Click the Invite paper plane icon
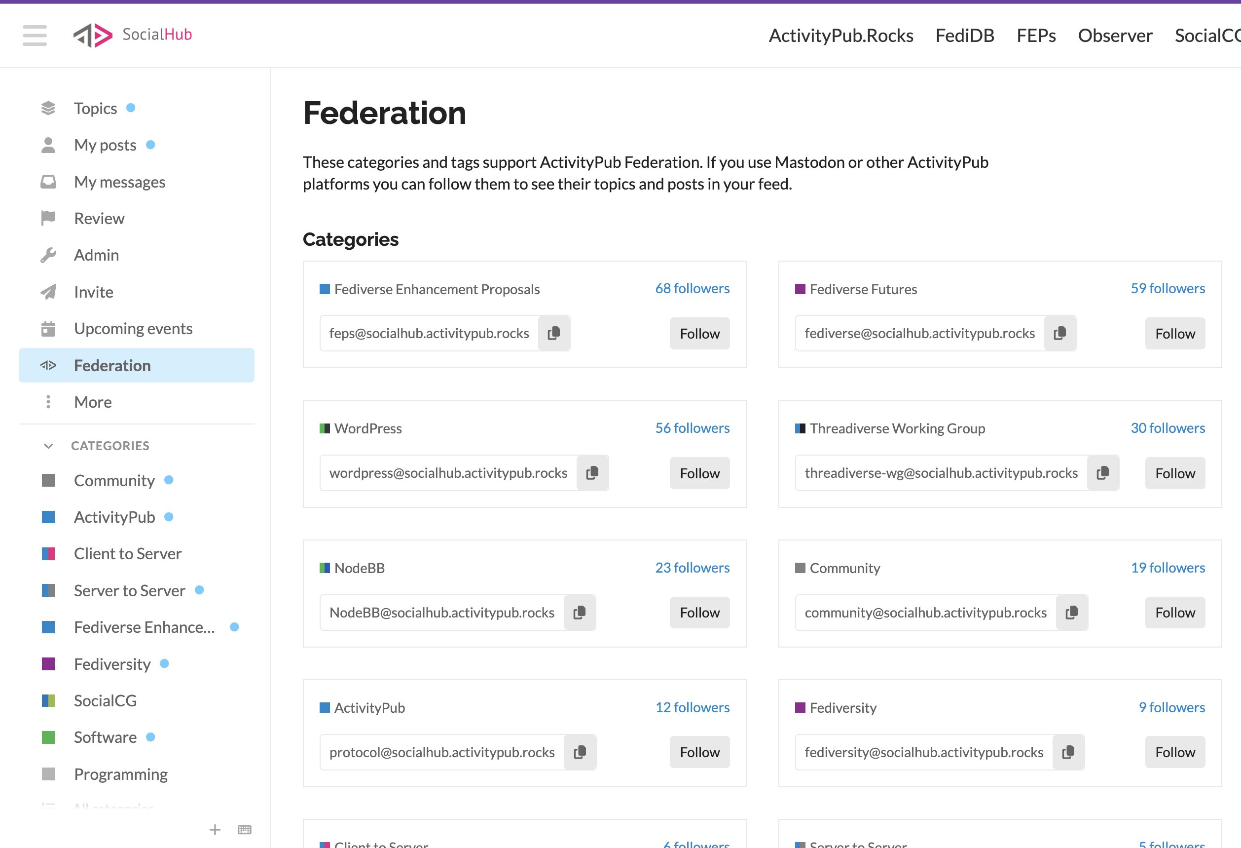 pos(48,292)
